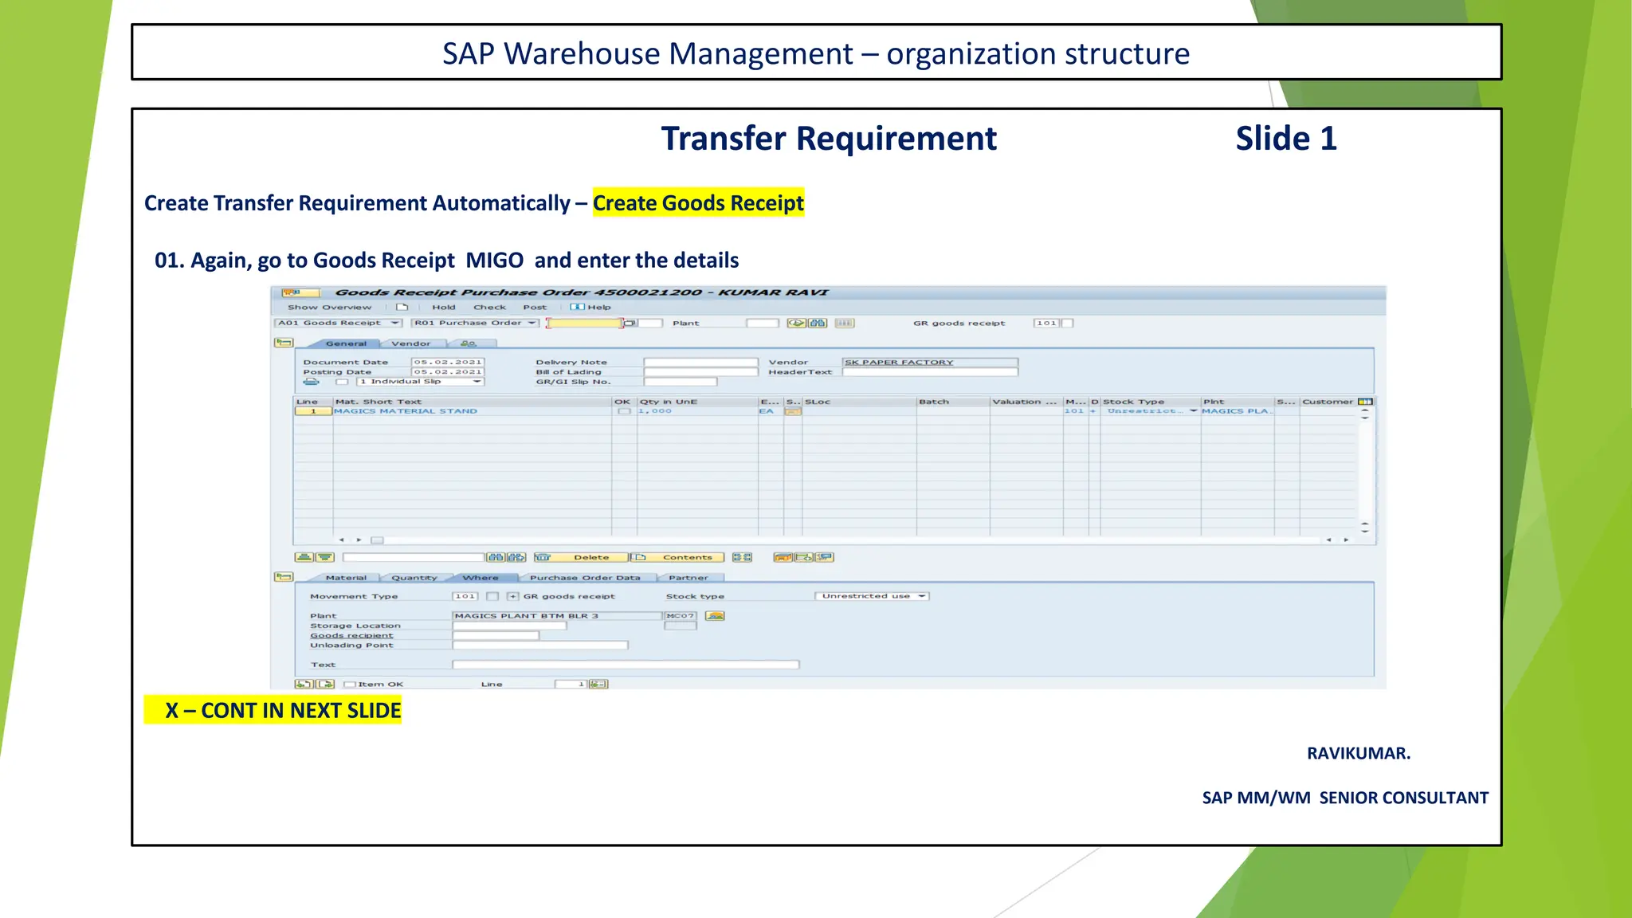Click the Post button
The width and height of the screenshot is (1632, 918).
535,307
